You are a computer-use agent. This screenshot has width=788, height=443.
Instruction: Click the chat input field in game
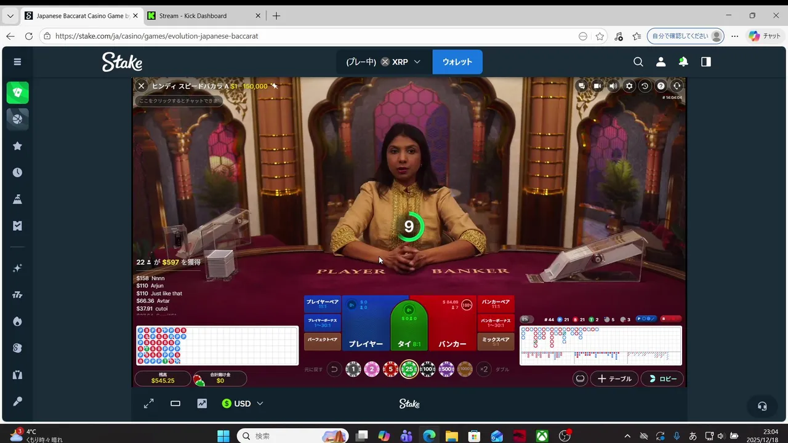pyautogui.click(x=179, y=100)
